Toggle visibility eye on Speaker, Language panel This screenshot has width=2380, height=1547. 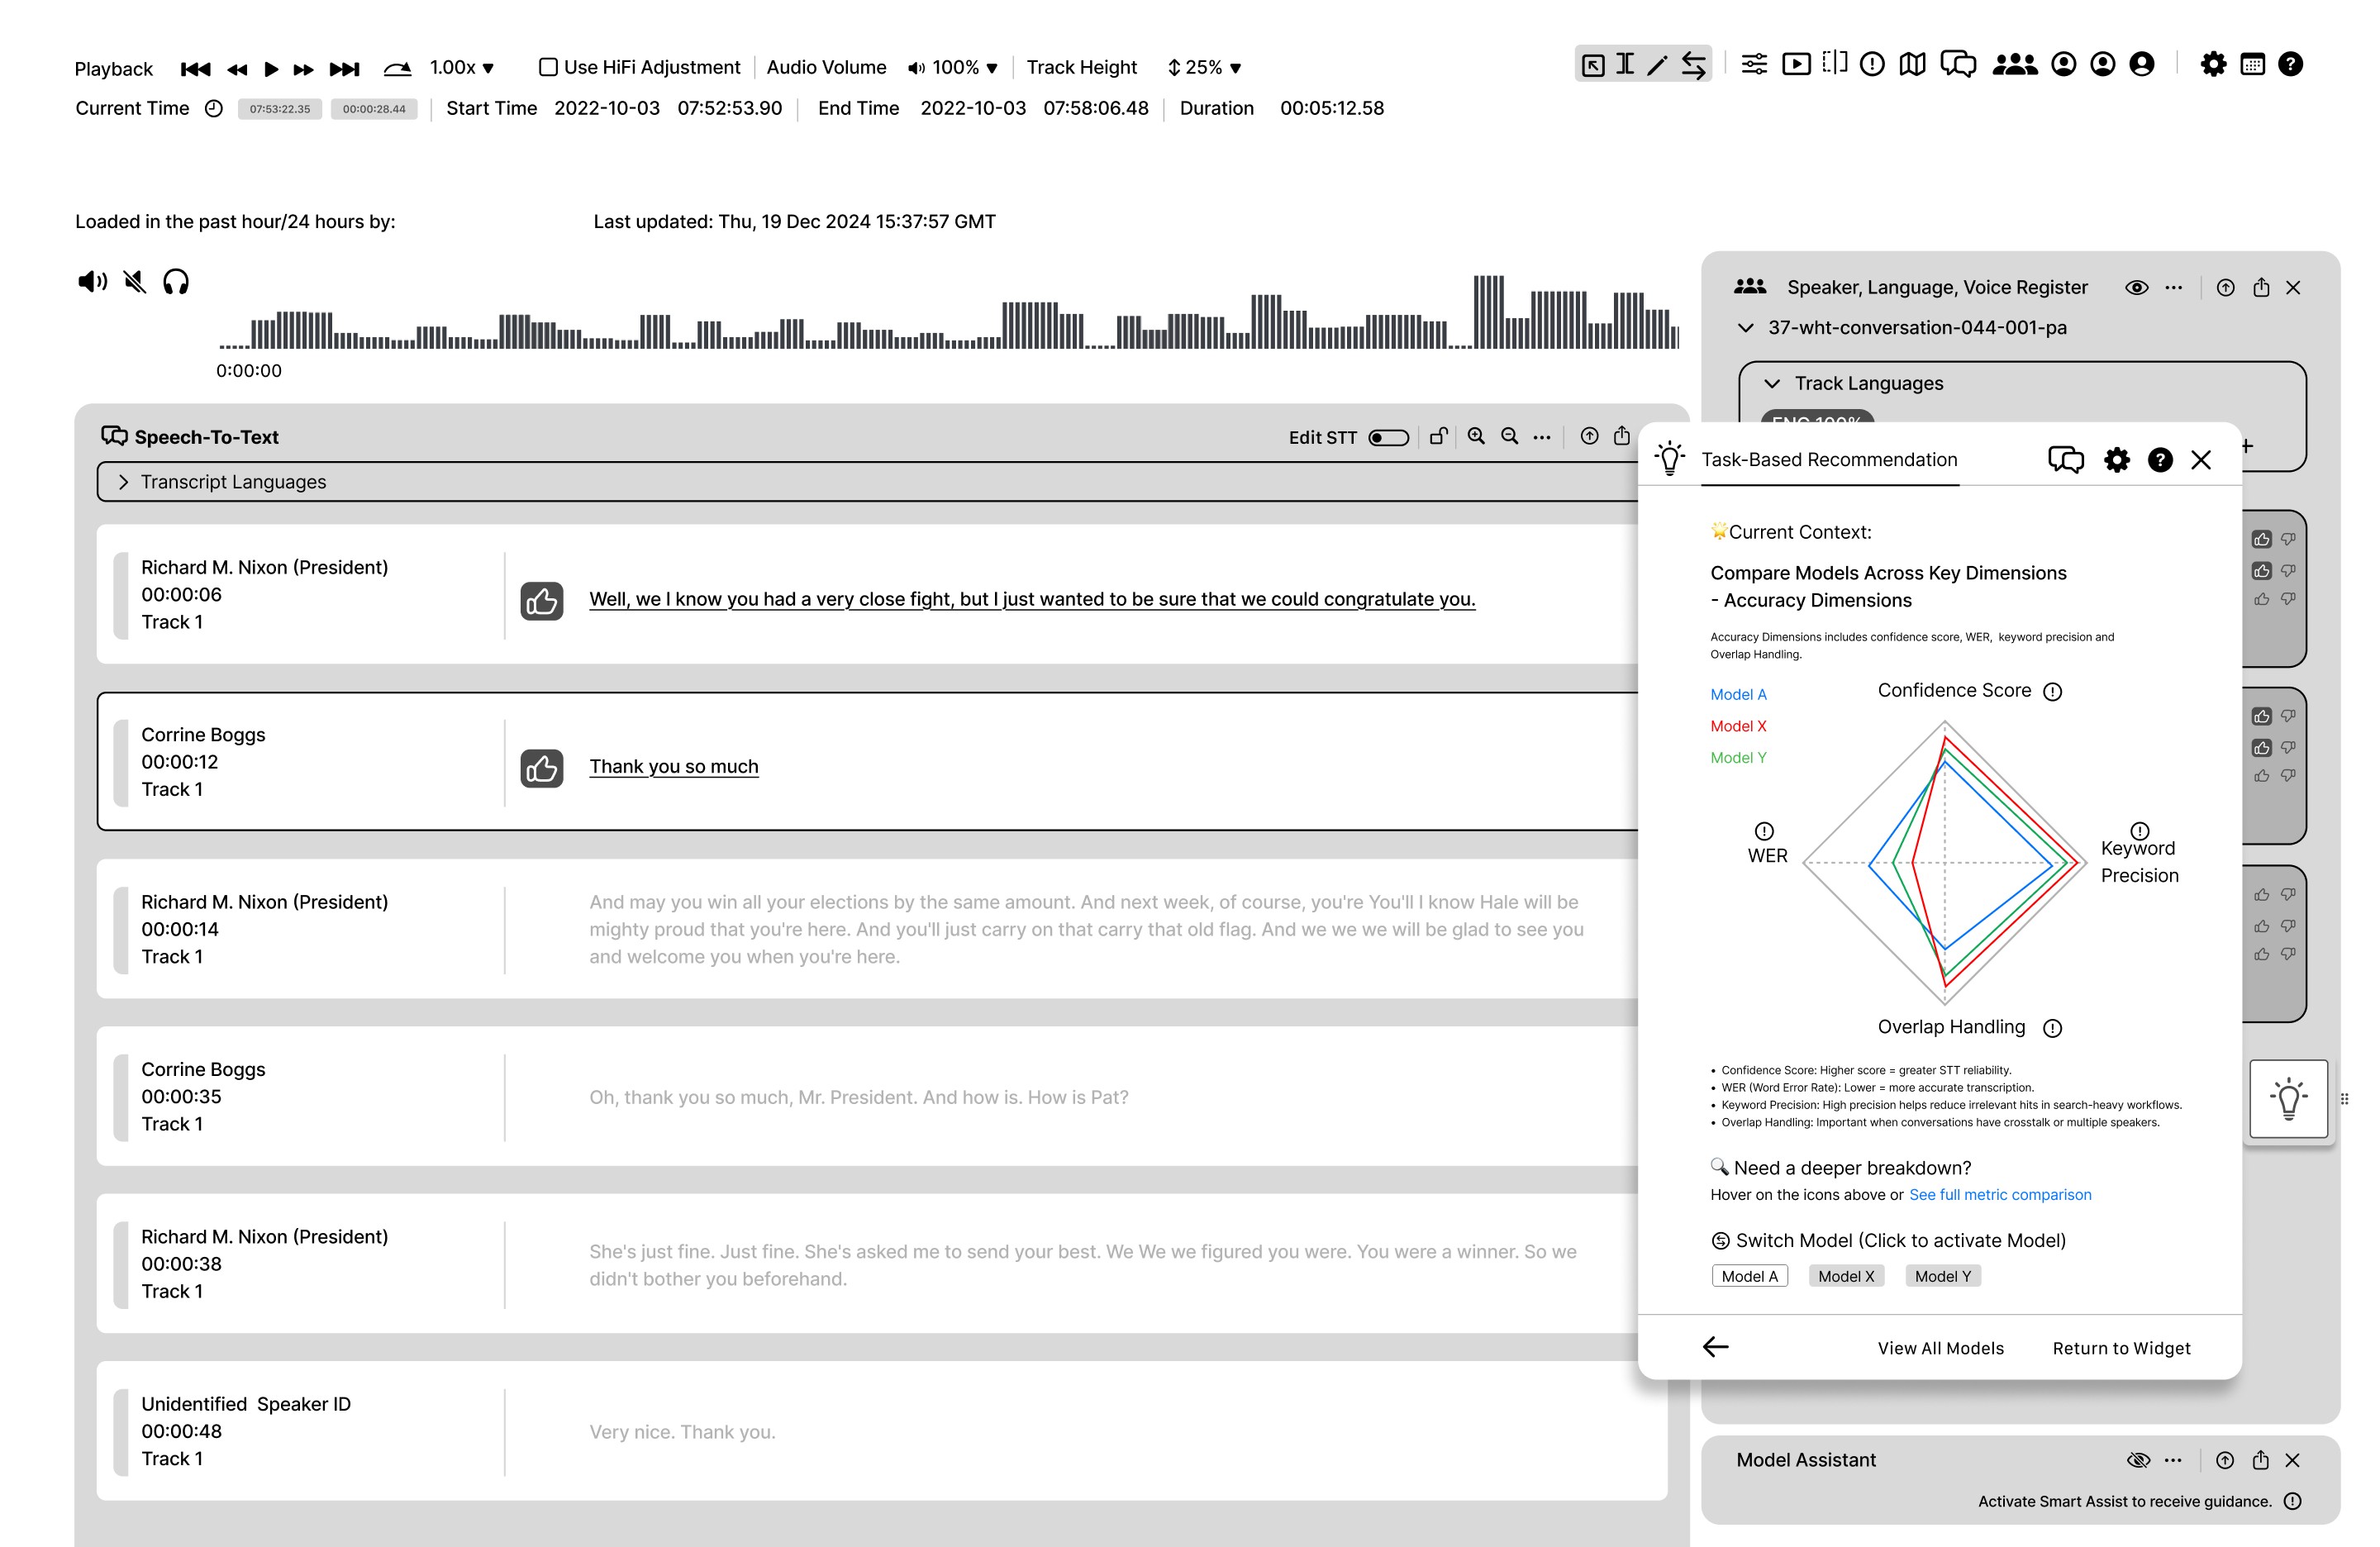click(x=2136, y=288)
